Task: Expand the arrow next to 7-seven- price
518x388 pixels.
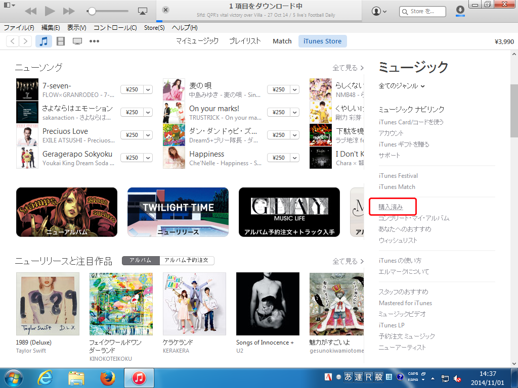Action: (x=148, y=89)
